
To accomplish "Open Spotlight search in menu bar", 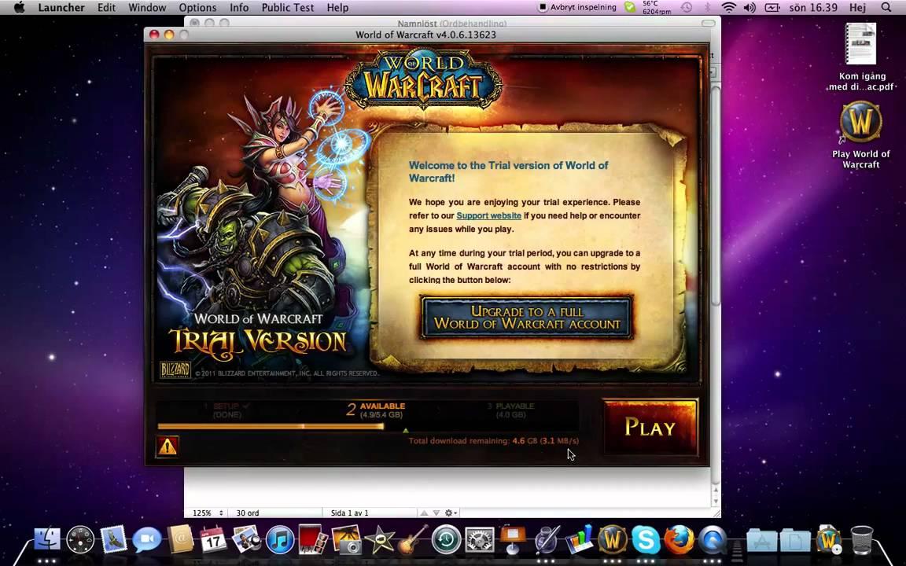I will (886, 7).
